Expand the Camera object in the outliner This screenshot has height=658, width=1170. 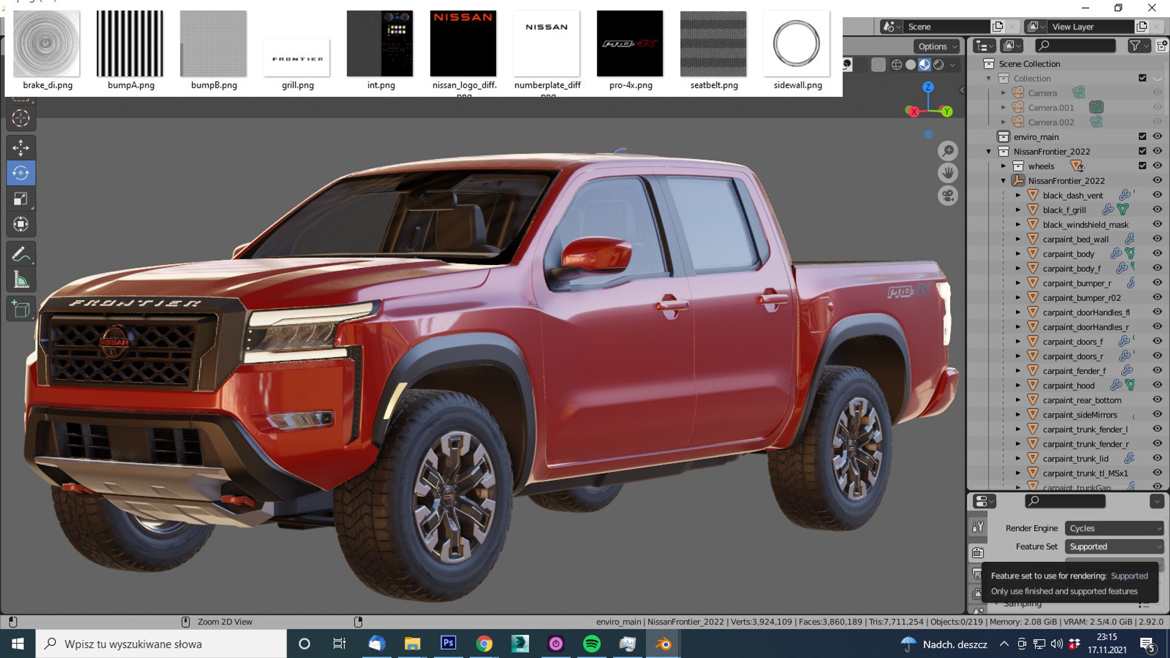coord(1003,93)
